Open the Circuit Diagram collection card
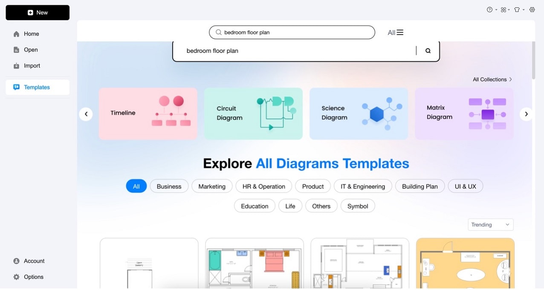 point(253,113)
